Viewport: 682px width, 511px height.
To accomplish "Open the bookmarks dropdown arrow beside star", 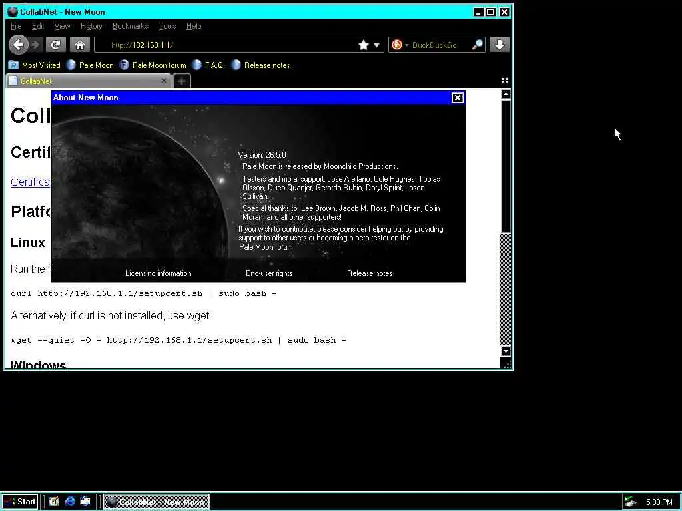I will pyautogui.click(x=377, y=45).
